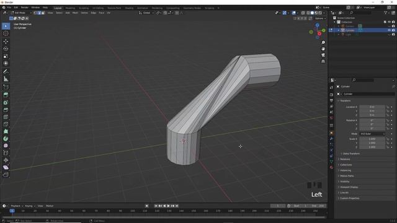Enable face select mode
397x223 pixels.
click(x=43, y=12)
